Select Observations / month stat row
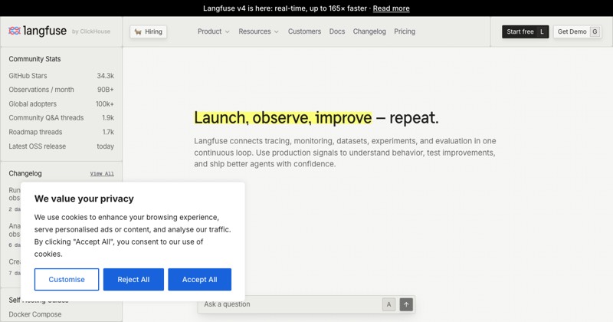The height and width of the screenshot is (322, 613). 61,90
